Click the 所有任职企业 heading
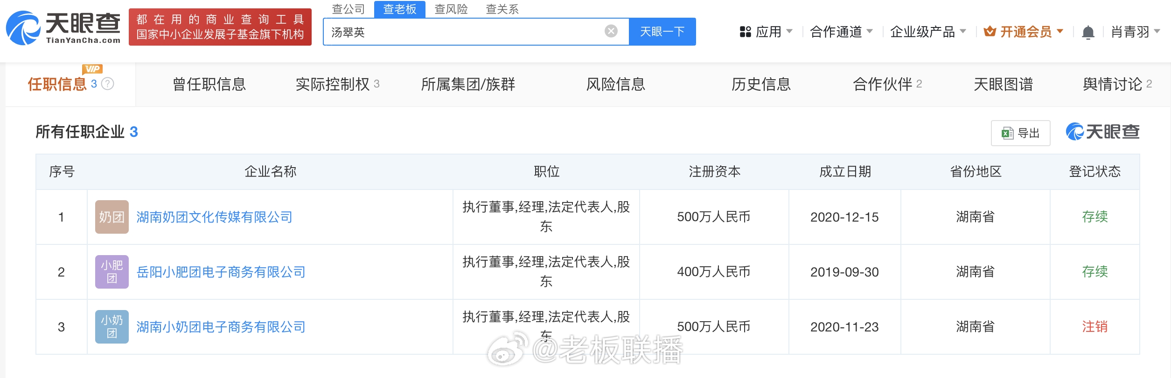Image resolution: width=1171 pixels, height=378 pixels. [x=80, y=132]
